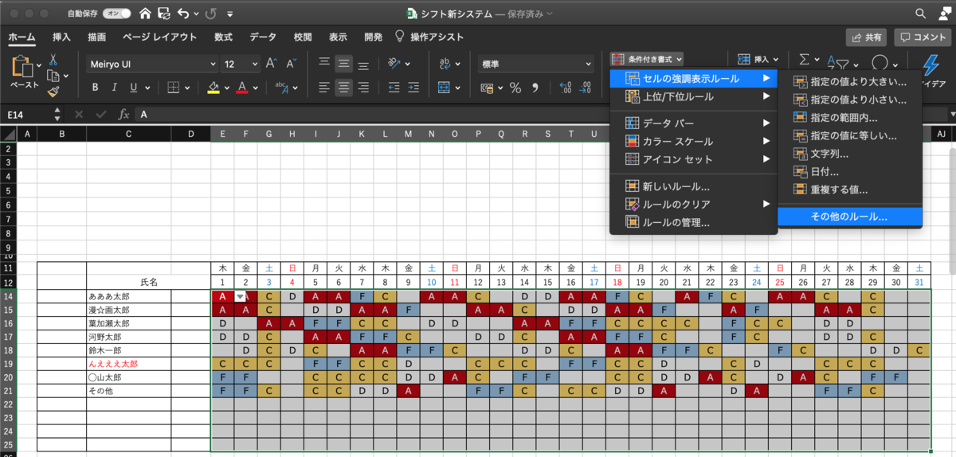
Task: Switch to the 挿入 ribbon tab
Action: (x=61, y=37)
